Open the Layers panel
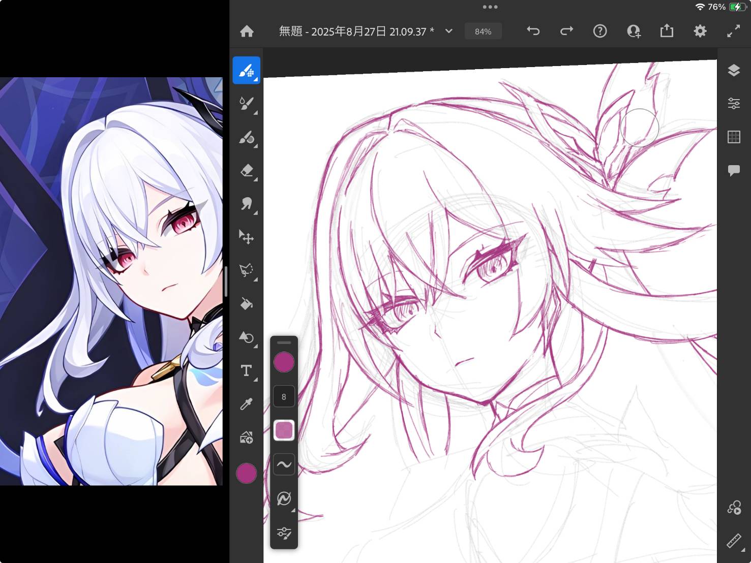 (734, 70)
